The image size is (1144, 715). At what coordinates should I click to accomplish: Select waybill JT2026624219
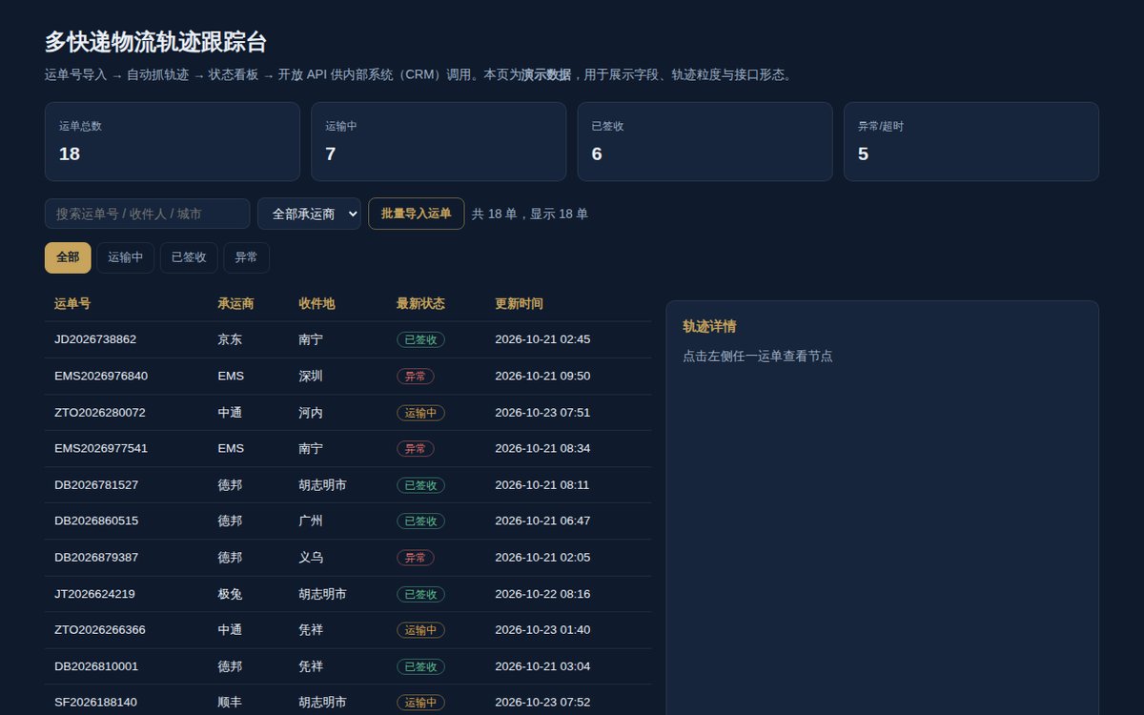[x=348, y=593]
